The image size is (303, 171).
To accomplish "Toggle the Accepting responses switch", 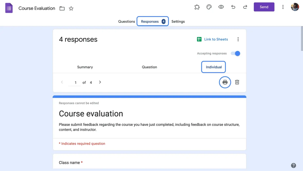I will click(235, 54).
